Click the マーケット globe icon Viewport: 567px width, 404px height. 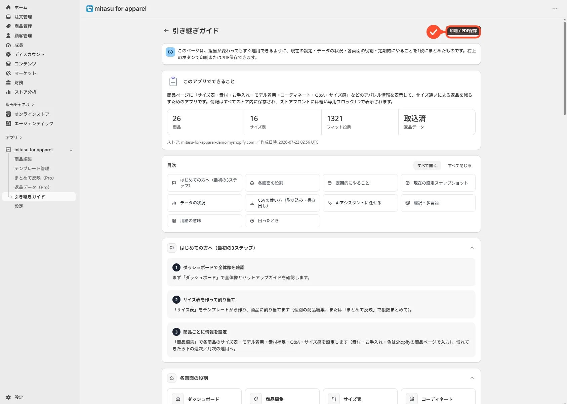click(x=8, y=73)
